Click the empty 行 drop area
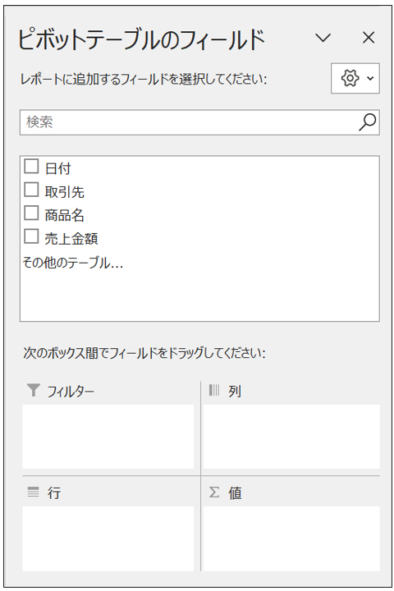394x591 pixels. [x=108, y=538]
